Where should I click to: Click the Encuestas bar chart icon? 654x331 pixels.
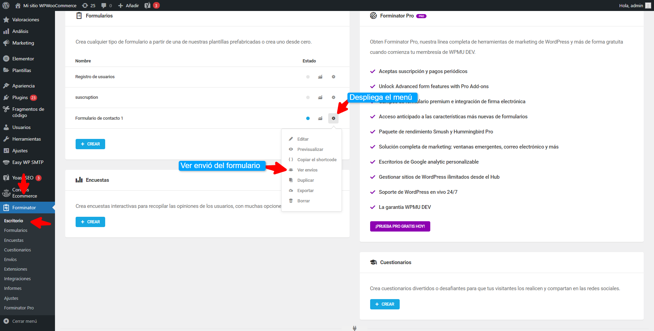pyautogui.click(x=79, y=180)
